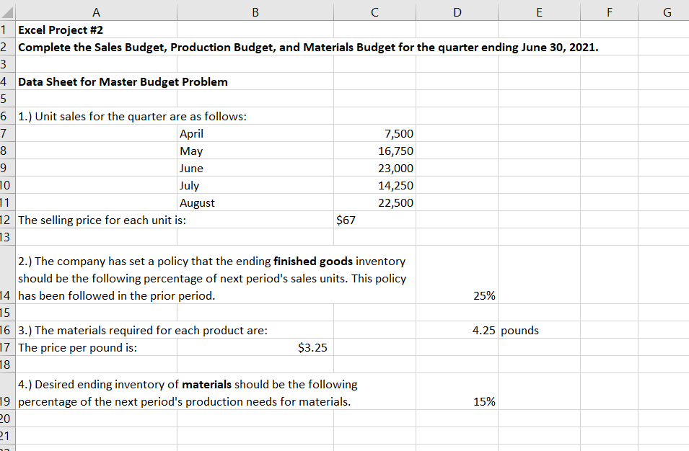689x451 pixels.
Task: Select the 'April' month cell
Action: coord(255,133)
